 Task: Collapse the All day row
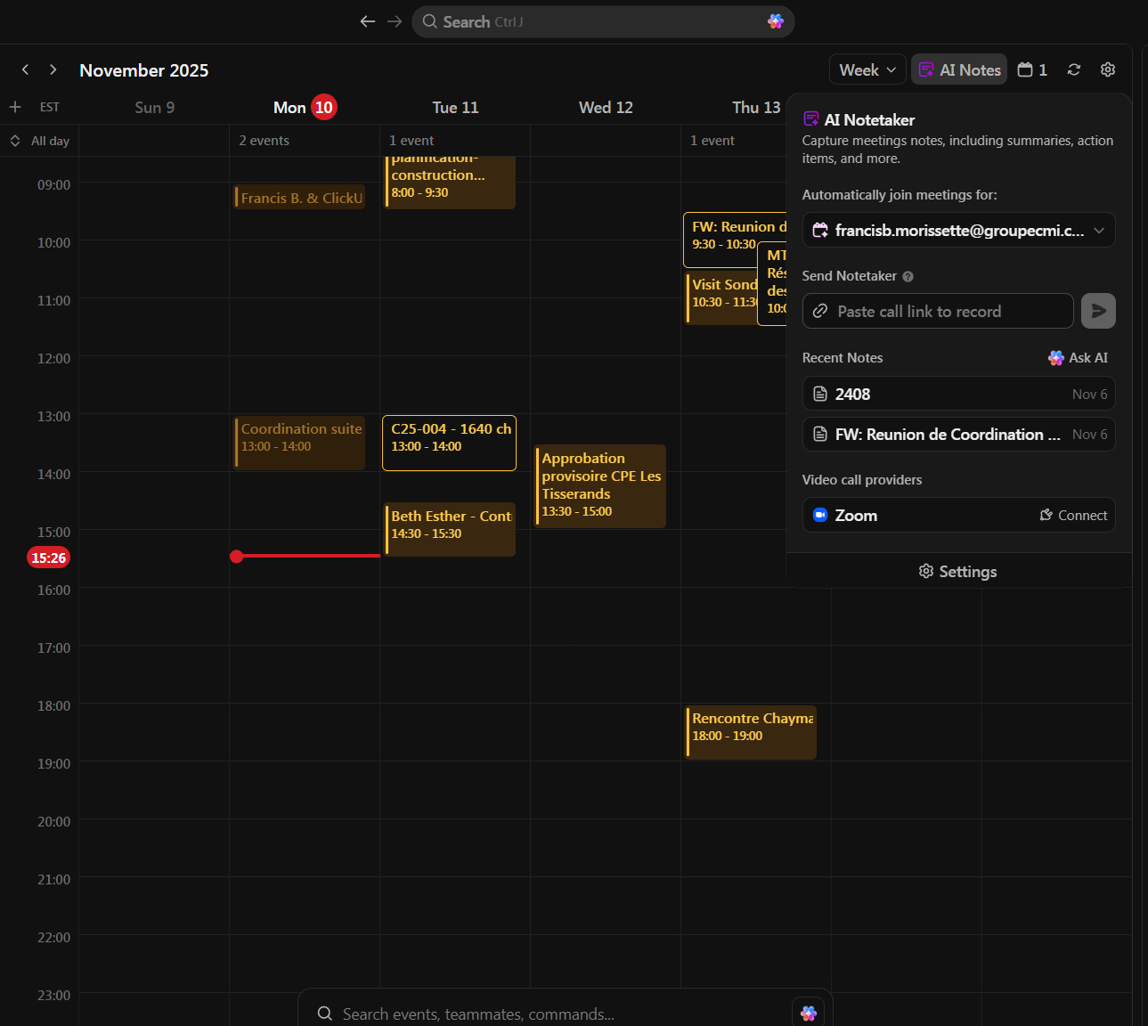pos(15,141)
